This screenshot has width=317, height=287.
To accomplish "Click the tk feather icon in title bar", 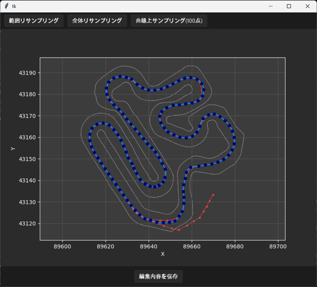I will tap(6, 6).
